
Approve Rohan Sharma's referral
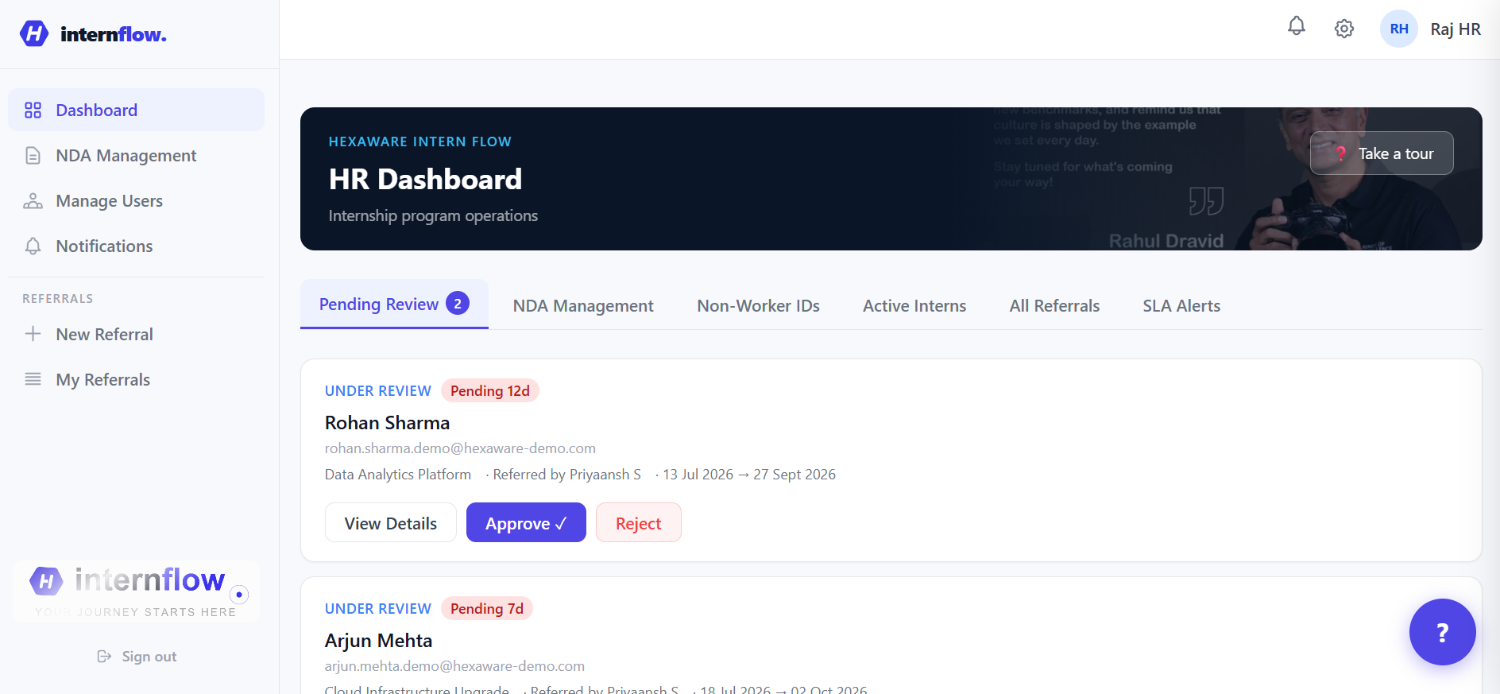coord(526,522)
